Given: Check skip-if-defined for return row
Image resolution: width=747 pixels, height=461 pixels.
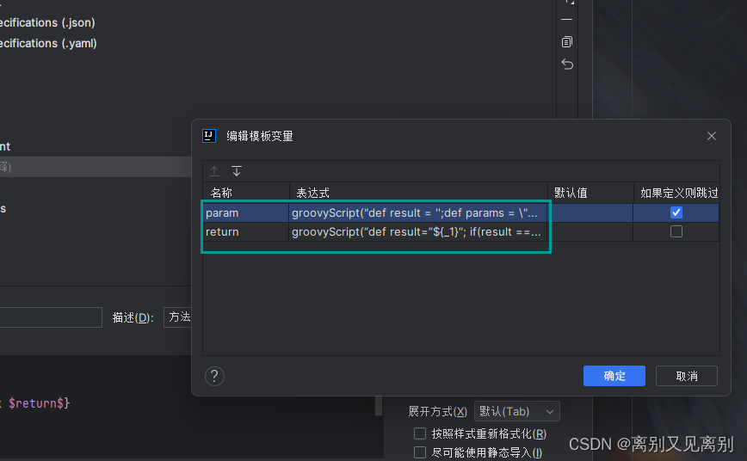Looking at the screenshot, I should [676, 231].
